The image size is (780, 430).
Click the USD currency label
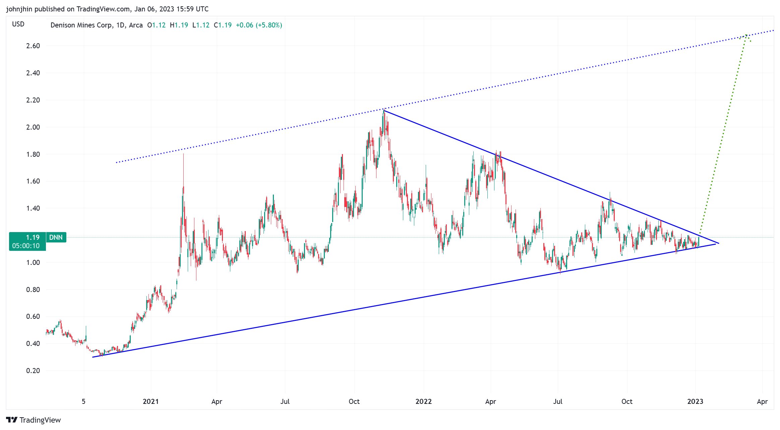18,24
